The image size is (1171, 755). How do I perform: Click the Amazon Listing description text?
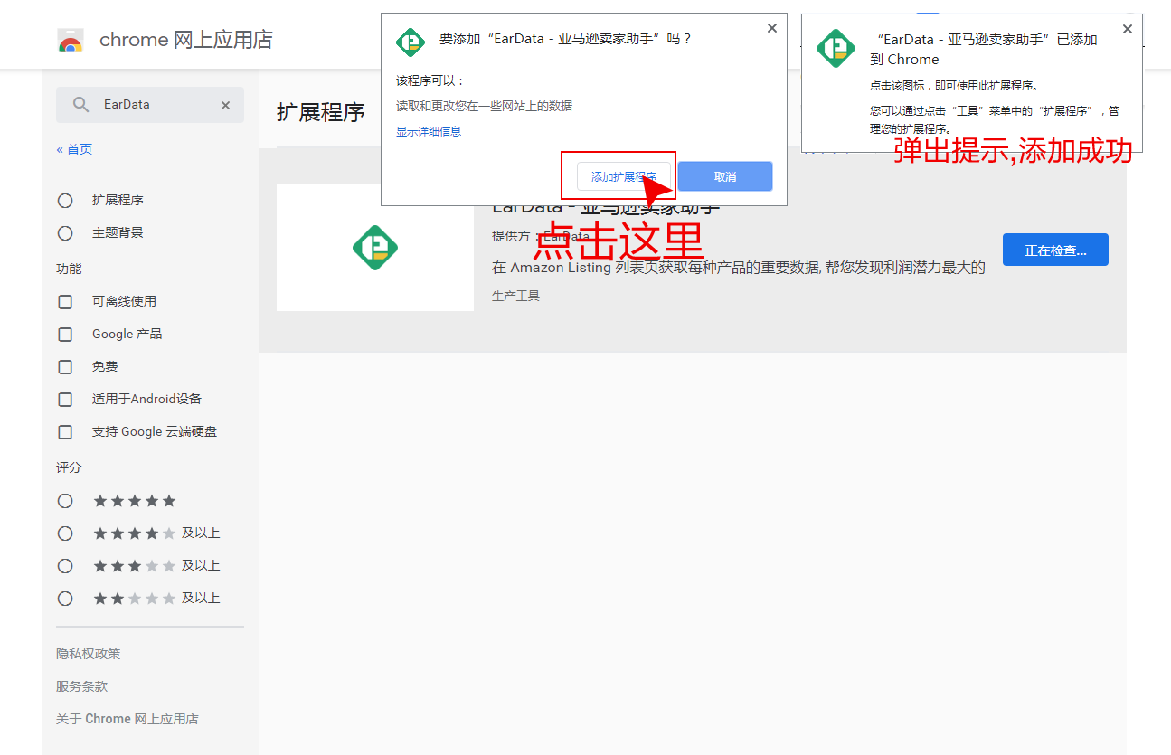pyautogui.click(x=739, y=268)
